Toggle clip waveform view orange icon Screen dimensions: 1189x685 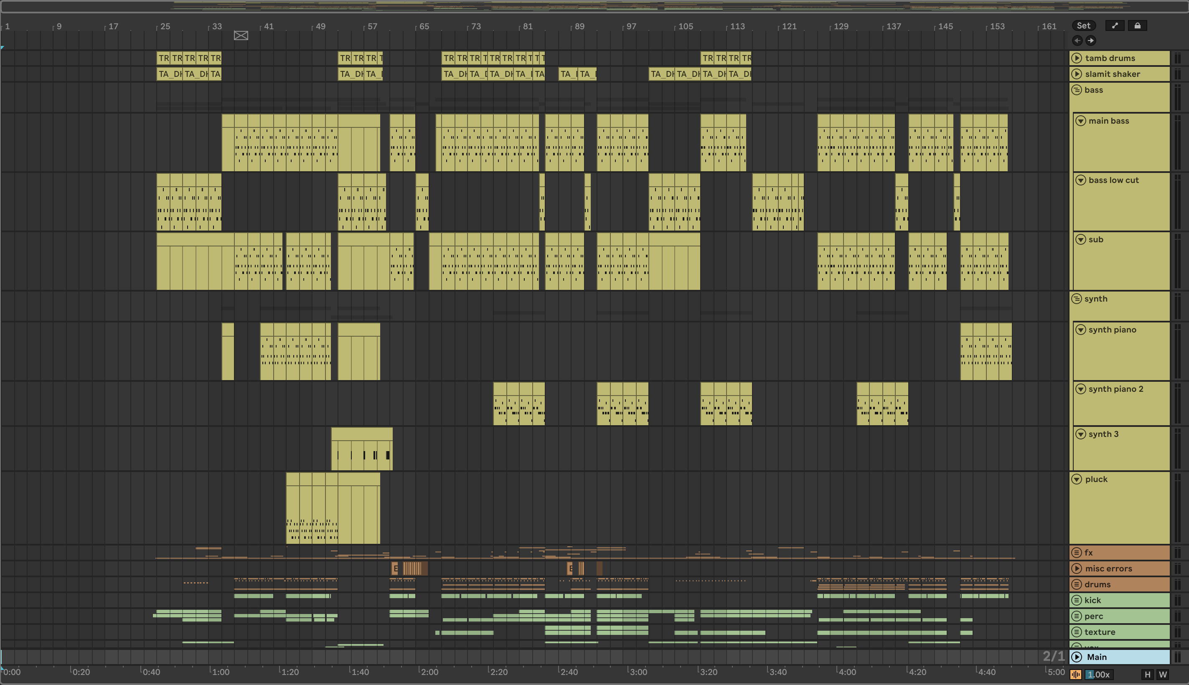click(1076, 674)
